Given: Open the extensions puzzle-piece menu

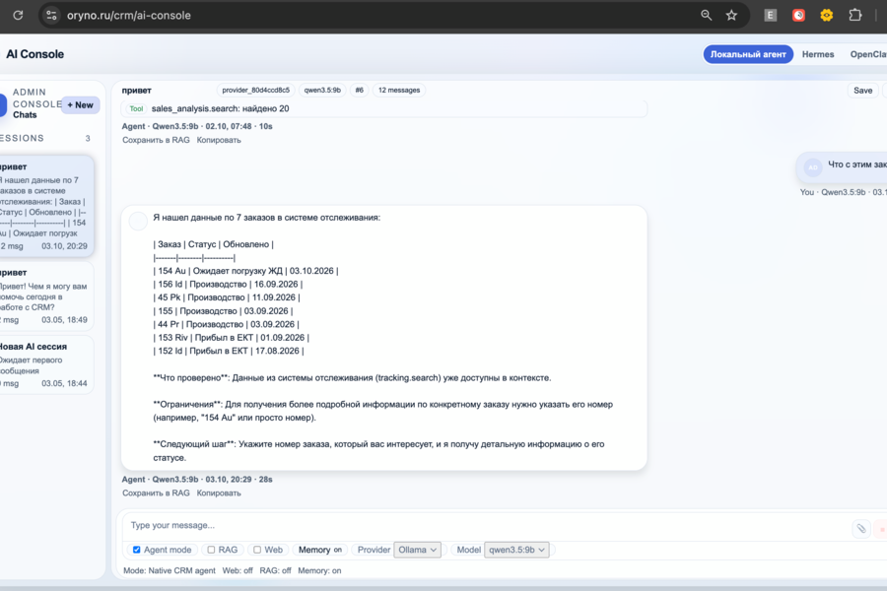Looking at the screenshot, I should coord(855,16).
